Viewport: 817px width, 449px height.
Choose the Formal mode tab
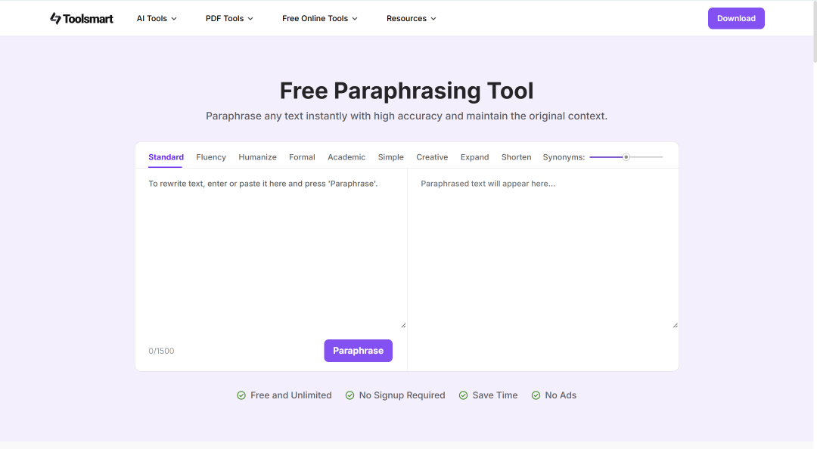[x=302, y=157]
